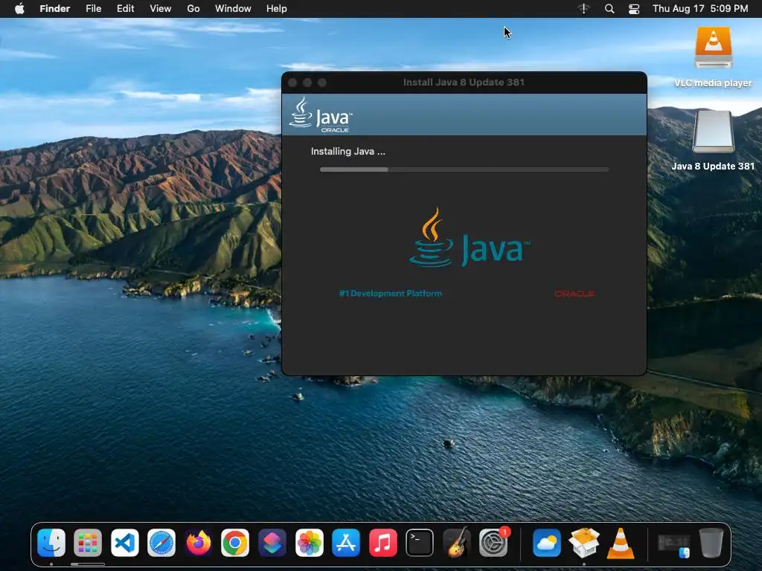
Task: Click the installer window minimize button
Action: (307, 83)
